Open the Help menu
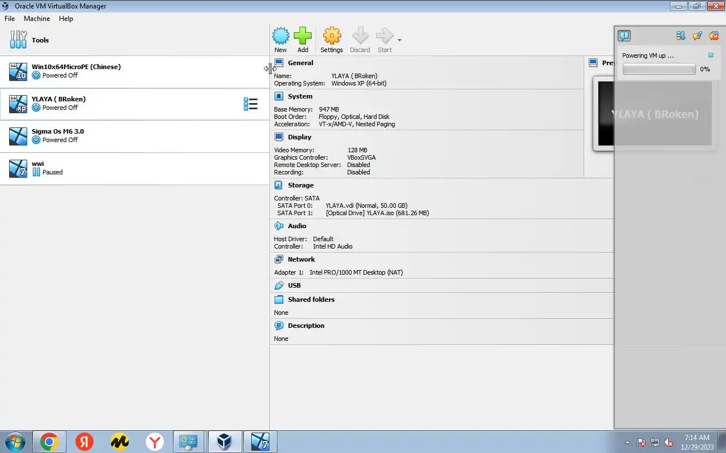The width and height of the screenshot is (726, 453). point(66,18)
